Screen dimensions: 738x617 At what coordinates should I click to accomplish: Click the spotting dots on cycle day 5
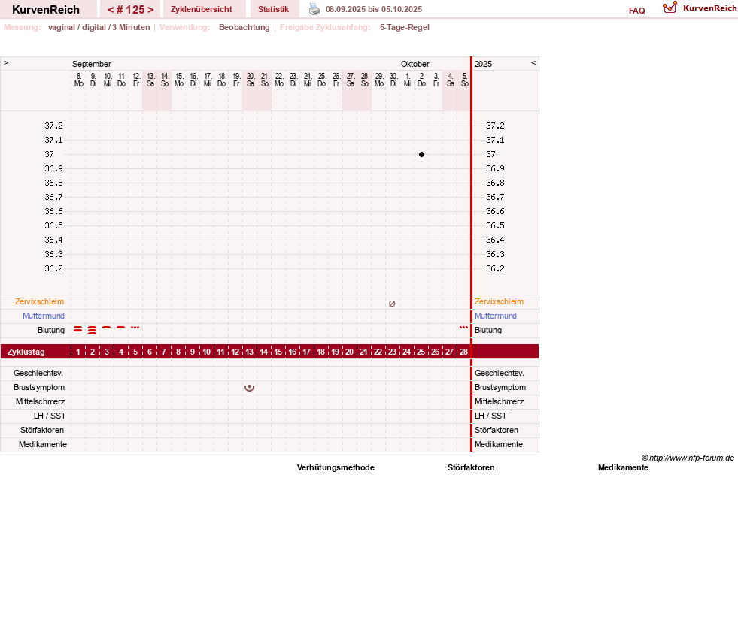135,328
